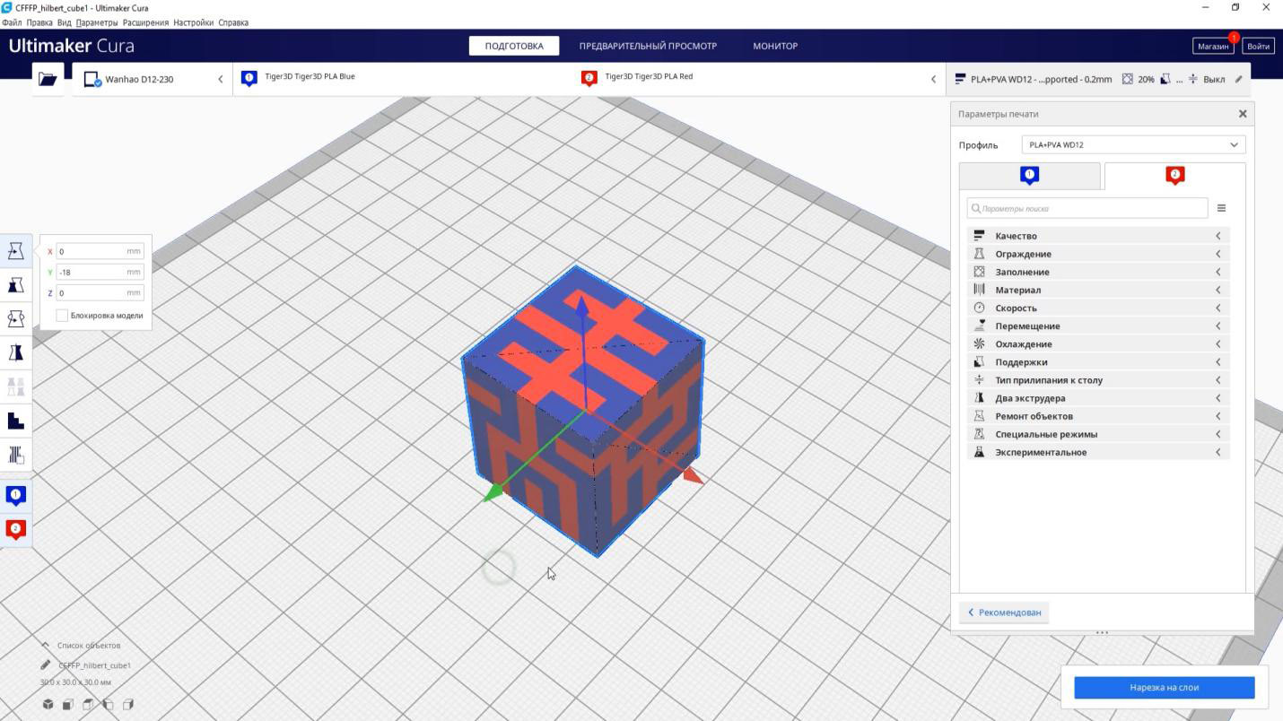
Task: Open the settings visibility hamburger menu
Action: coord(1221,208)
